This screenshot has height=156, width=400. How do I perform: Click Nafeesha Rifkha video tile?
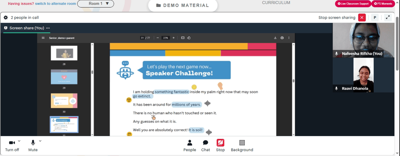(363, 40)
